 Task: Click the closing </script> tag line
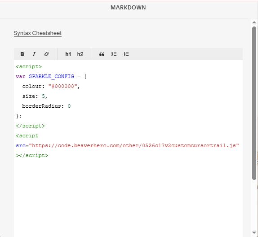point(30,126)
